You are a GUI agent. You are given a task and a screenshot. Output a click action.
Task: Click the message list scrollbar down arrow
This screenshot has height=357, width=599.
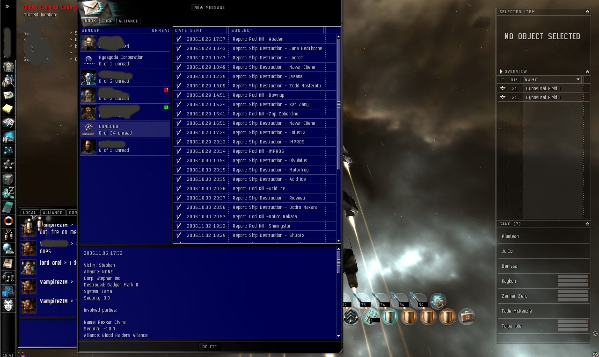339,241
